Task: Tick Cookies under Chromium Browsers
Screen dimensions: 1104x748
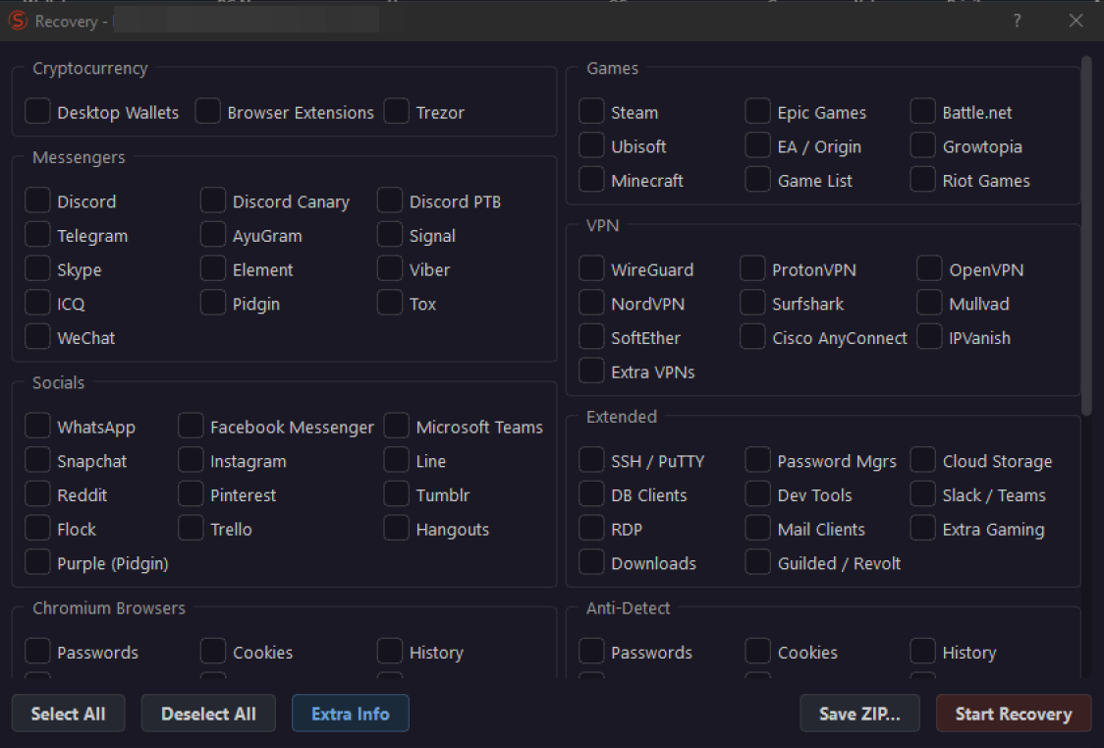Action: coord(212,651)
